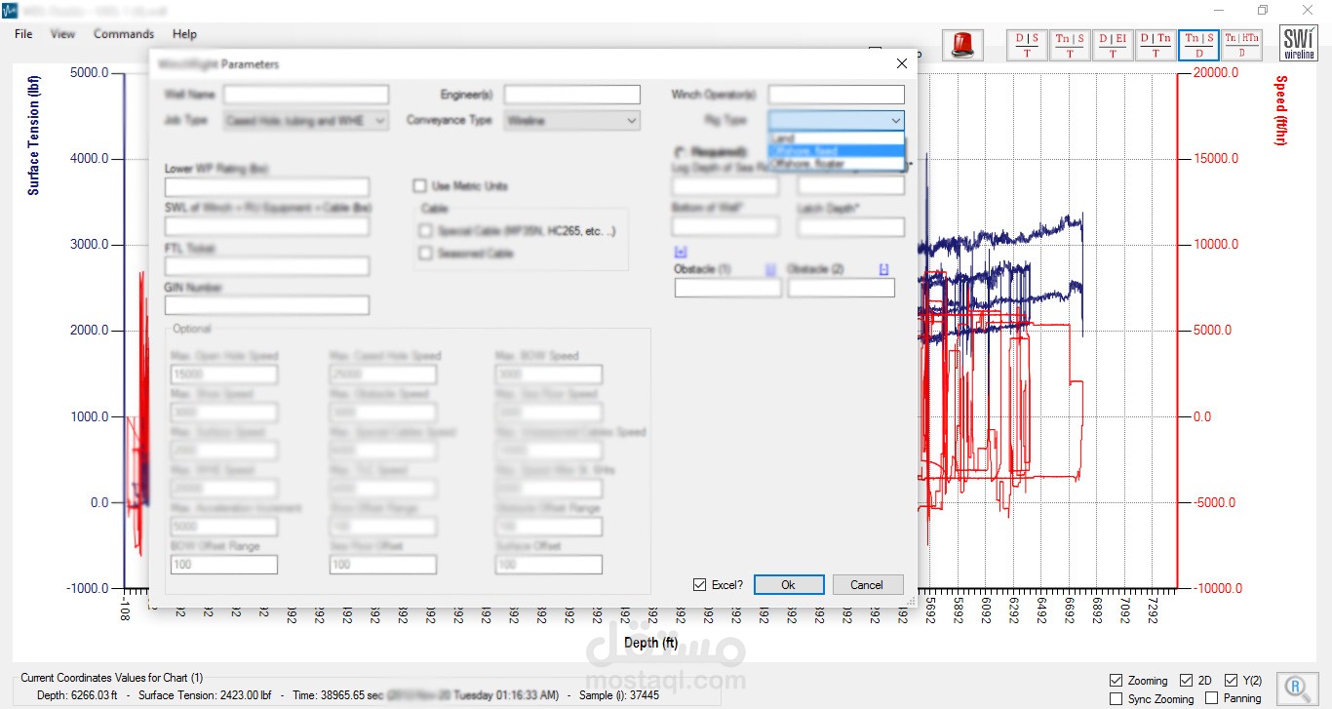Viewport: 1332px width, 709px height.
Task: Open the Commands menu
Action: 124,34
